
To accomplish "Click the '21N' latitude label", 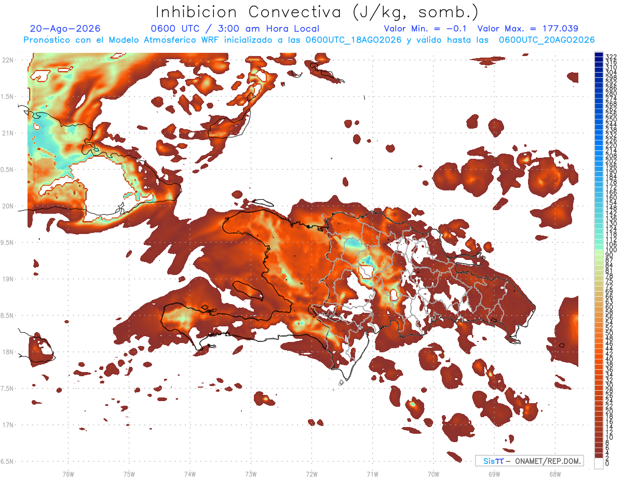I will (8, 133).
